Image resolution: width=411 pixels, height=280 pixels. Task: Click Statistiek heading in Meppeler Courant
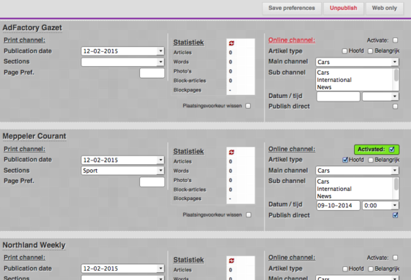click(x=188, y=151)
